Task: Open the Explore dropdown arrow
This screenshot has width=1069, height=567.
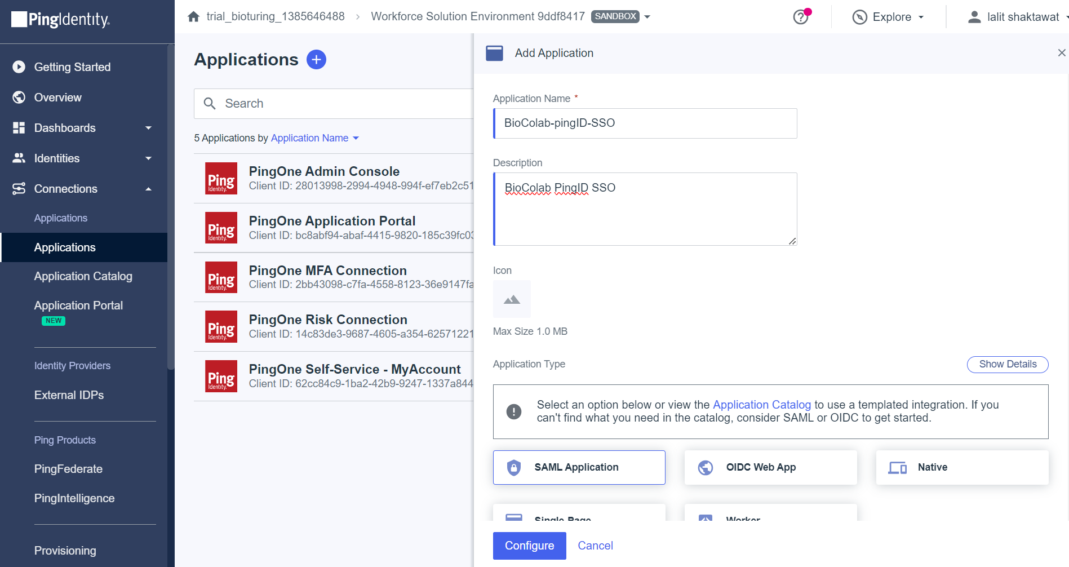Action: click(x=921, y=17)
